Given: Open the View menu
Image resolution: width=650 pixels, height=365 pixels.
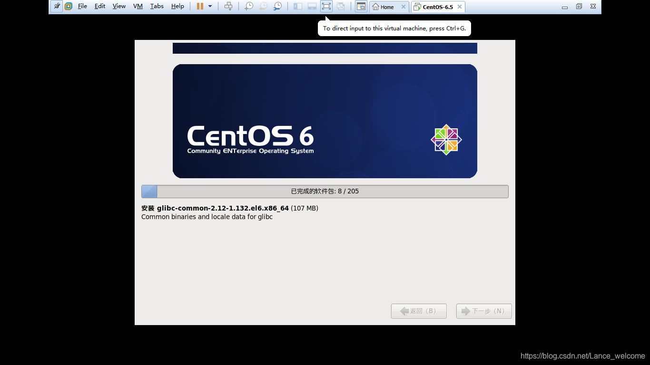Looking at the screenshot, I should point(119,7).
